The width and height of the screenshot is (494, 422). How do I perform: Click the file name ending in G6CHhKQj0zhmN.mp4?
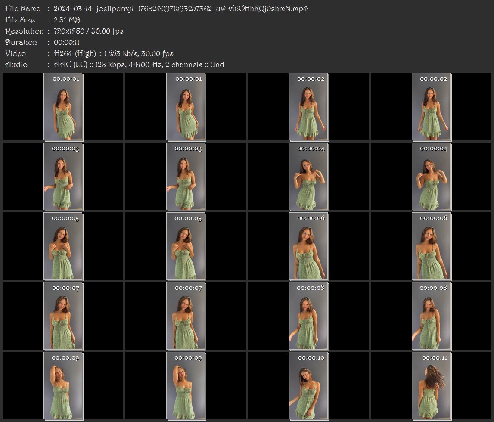180,9
